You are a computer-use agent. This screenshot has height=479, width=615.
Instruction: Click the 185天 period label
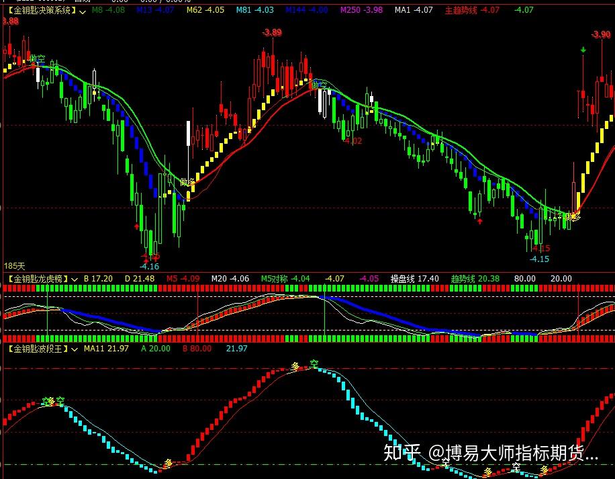(x=15, y=267)
